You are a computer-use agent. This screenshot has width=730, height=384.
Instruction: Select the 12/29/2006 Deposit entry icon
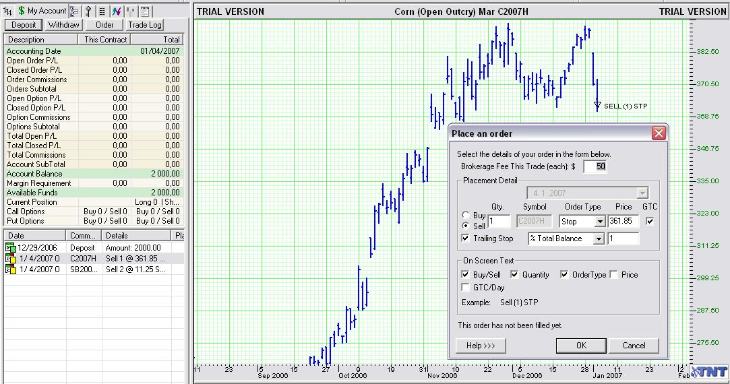tap(11, 248)
